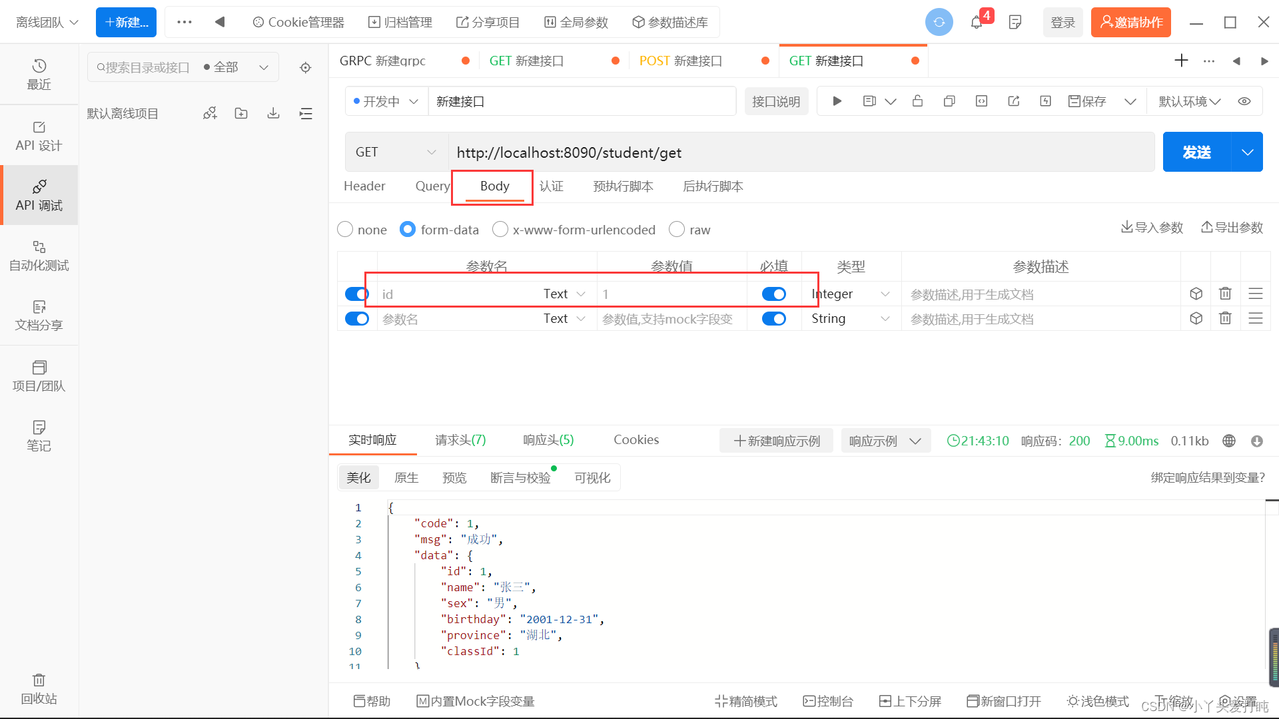Open Notes section in sidebar
The width and height of the screenshot is (1279, 719).
pyautogui.click(x=39, y=436)
